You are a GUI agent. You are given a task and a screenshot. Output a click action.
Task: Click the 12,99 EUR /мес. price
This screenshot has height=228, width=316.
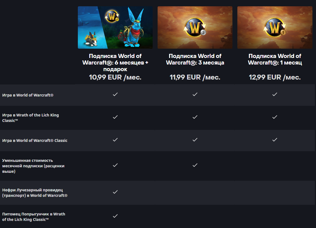pos(275,77)
